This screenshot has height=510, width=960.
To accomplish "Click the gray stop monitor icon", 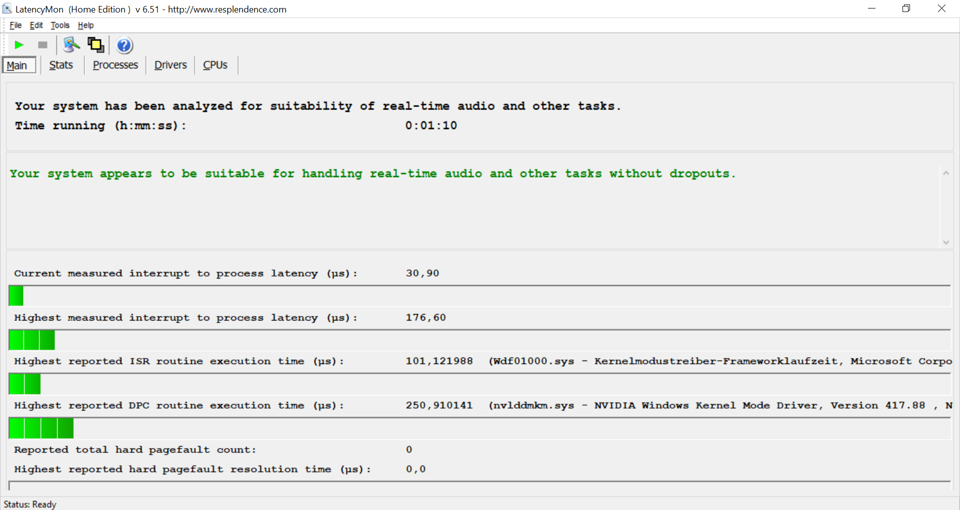I will click(x=42, y=45).
